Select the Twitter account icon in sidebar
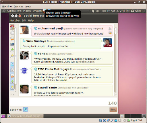The image size is (147, 123). (x=12, y=64)
